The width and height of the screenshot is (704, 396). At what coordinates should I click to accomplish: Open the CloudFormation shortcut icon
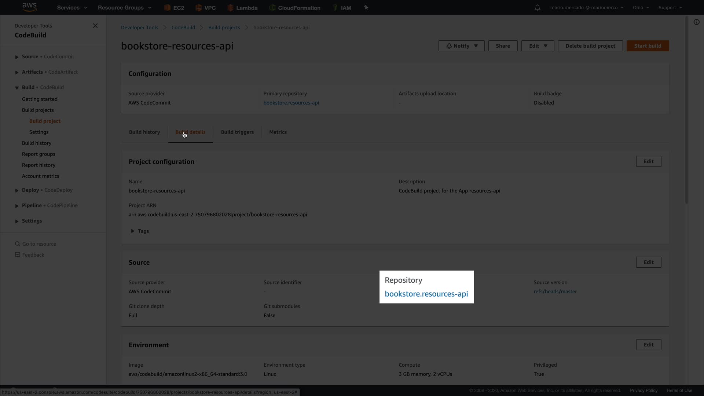pos(272,8)
